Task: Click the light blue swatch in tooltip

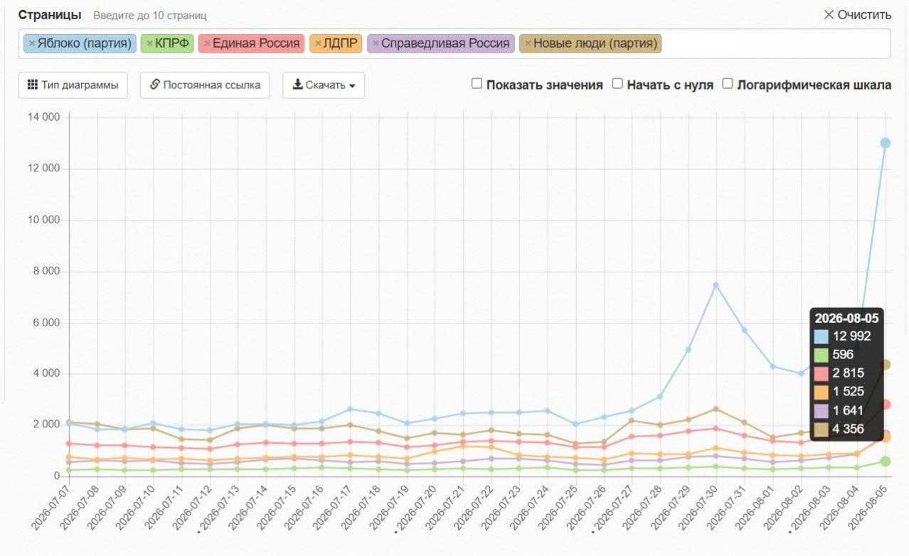Action: 822,336
